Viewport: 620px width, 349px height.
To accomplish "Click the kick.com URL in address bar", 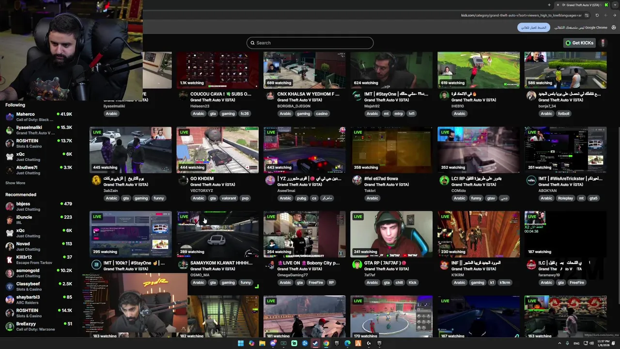I will click(x=521, y=15).
